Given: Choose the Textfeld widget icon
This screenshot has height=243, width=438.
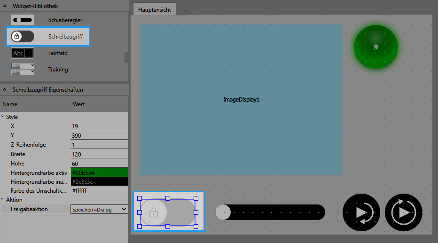Looking at the screenshot, I should 23,53.
